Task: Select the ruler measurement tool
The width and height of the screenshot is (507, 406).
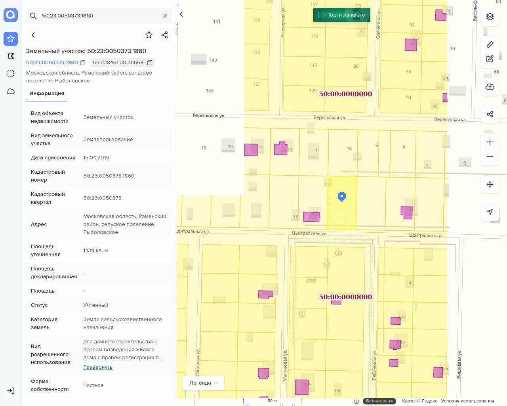Action: (490, 44)
